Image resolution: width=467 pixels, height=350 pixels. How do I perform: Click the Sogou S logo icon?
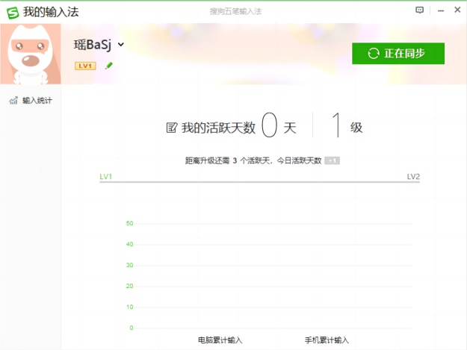(x=13, y=13)
